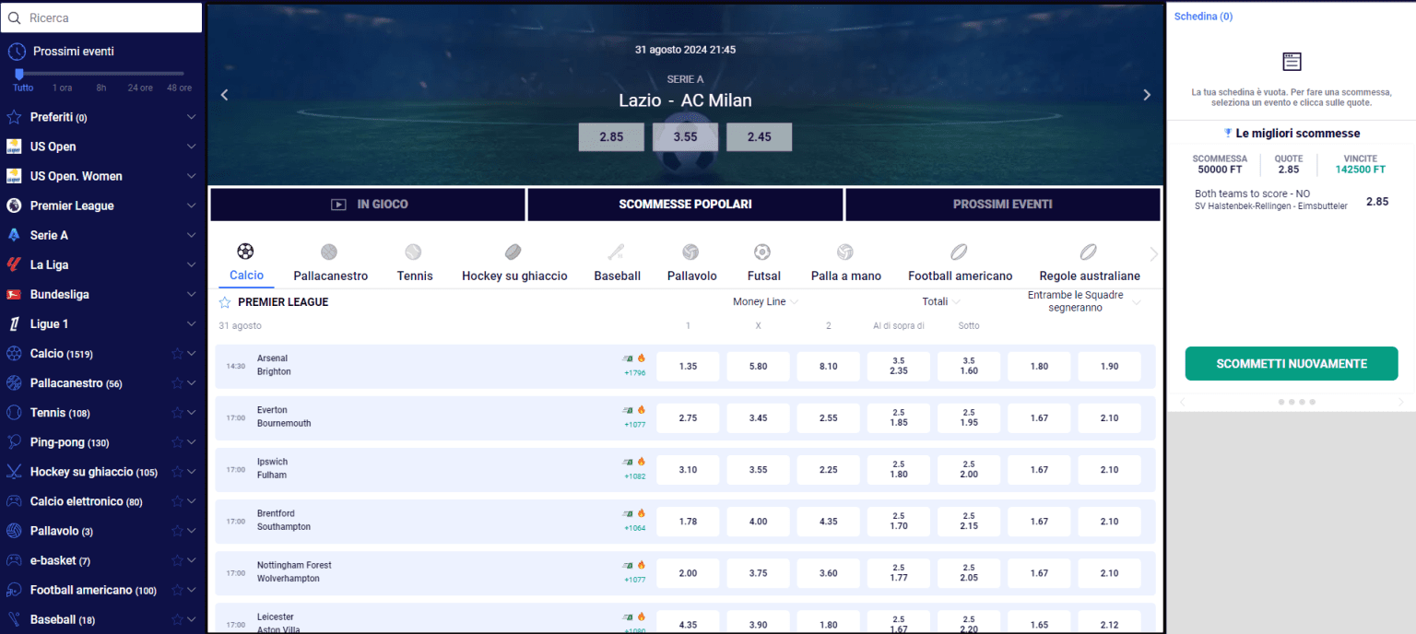Image resolution: width=1416 pixels, height=634 pixels.
Task: Click the green cash icon on the Nottingham Forest row
Action: click(x=628, y=565)
